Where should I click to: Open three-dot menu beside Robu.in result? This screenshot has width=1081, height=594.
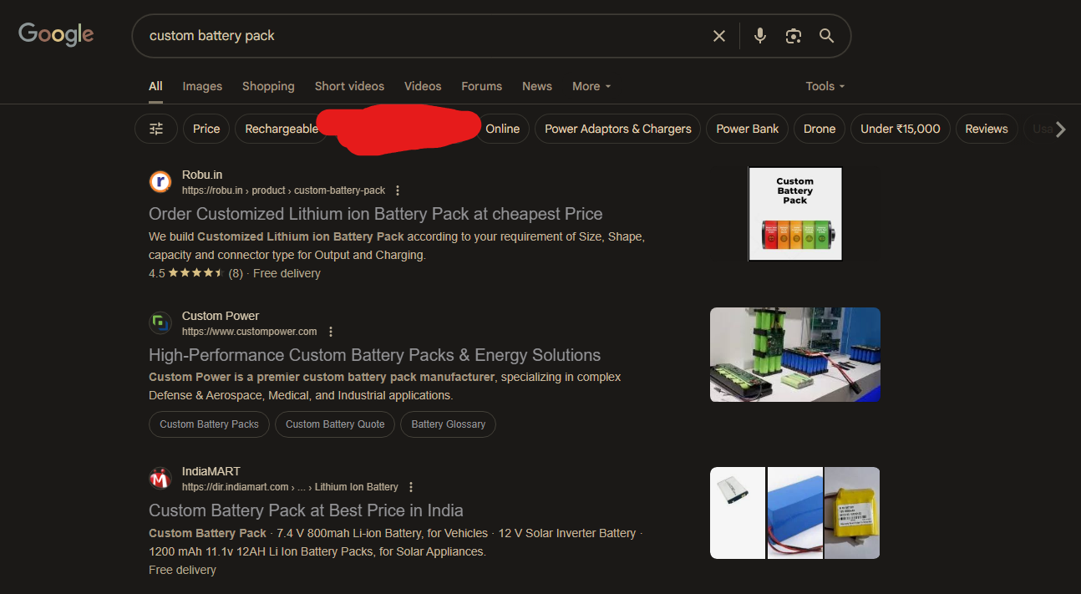coord(398,190)
